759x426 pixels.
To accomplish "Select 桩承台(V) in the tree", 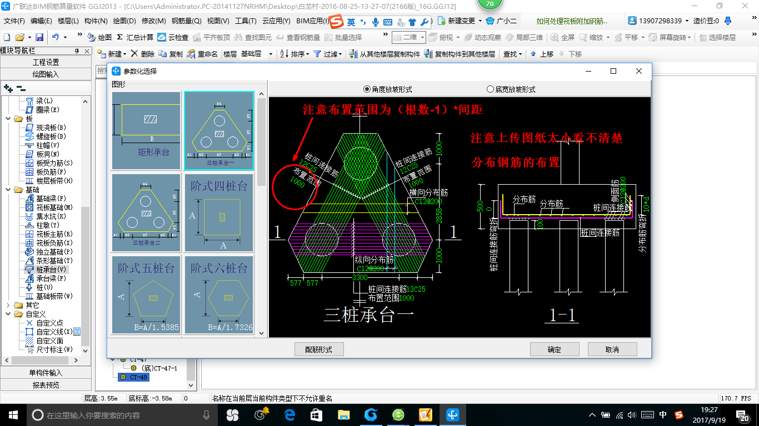I will [47, 270].
